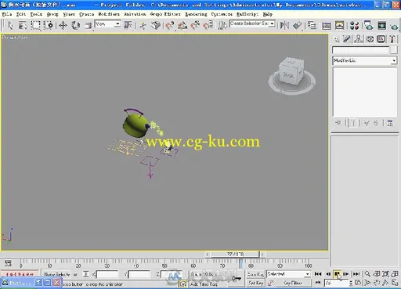Open the File menu
This screenshot has width=401, height=289.
pyautogui.click(x=7, y=14)
